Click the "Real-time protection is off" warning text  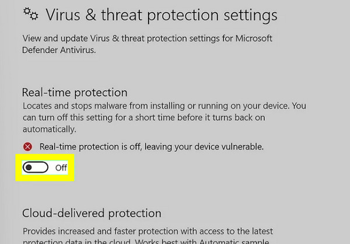point(117,147)
